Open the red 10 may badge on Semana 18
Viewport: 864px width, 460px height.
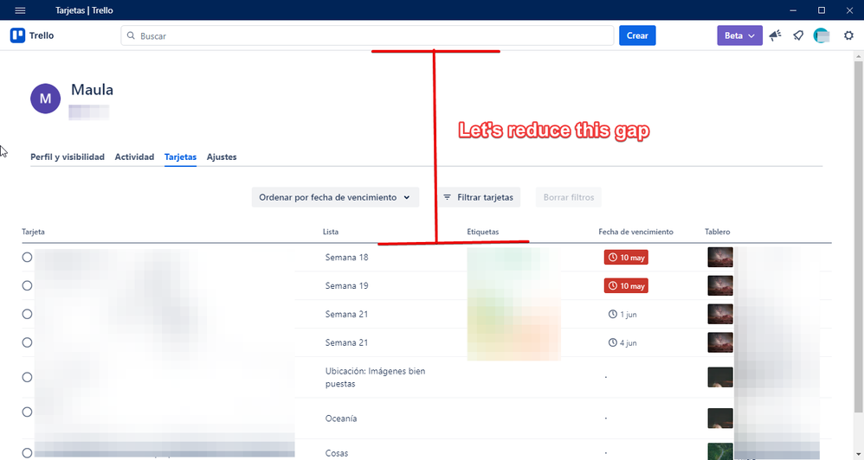tap(626, 258)
